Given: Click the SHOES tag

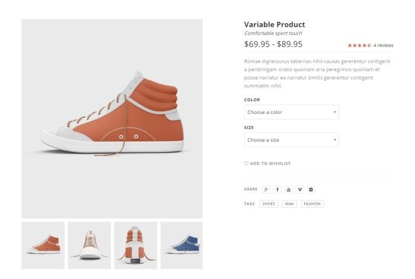Looking at the screenshot, I should click(269, 204).
